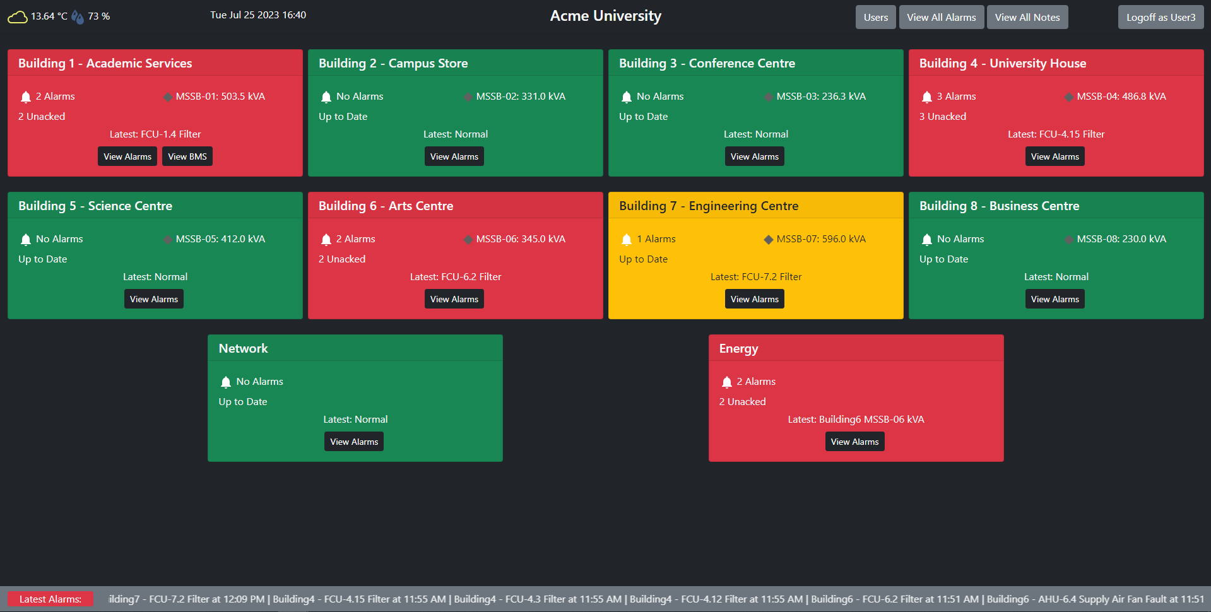
Task: Click the bell icon on the Network card
Action: 225,382
